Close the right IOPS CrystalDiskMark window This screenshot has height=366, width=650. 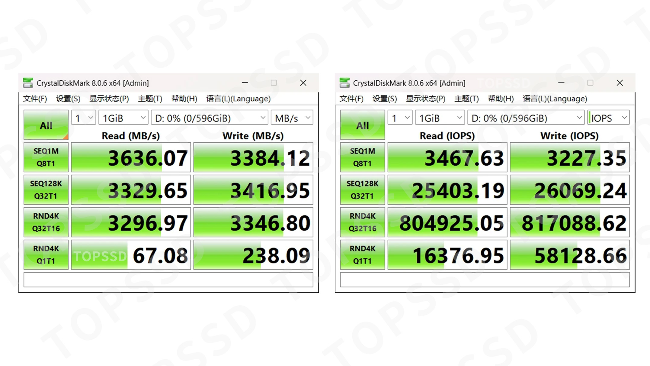620,83
